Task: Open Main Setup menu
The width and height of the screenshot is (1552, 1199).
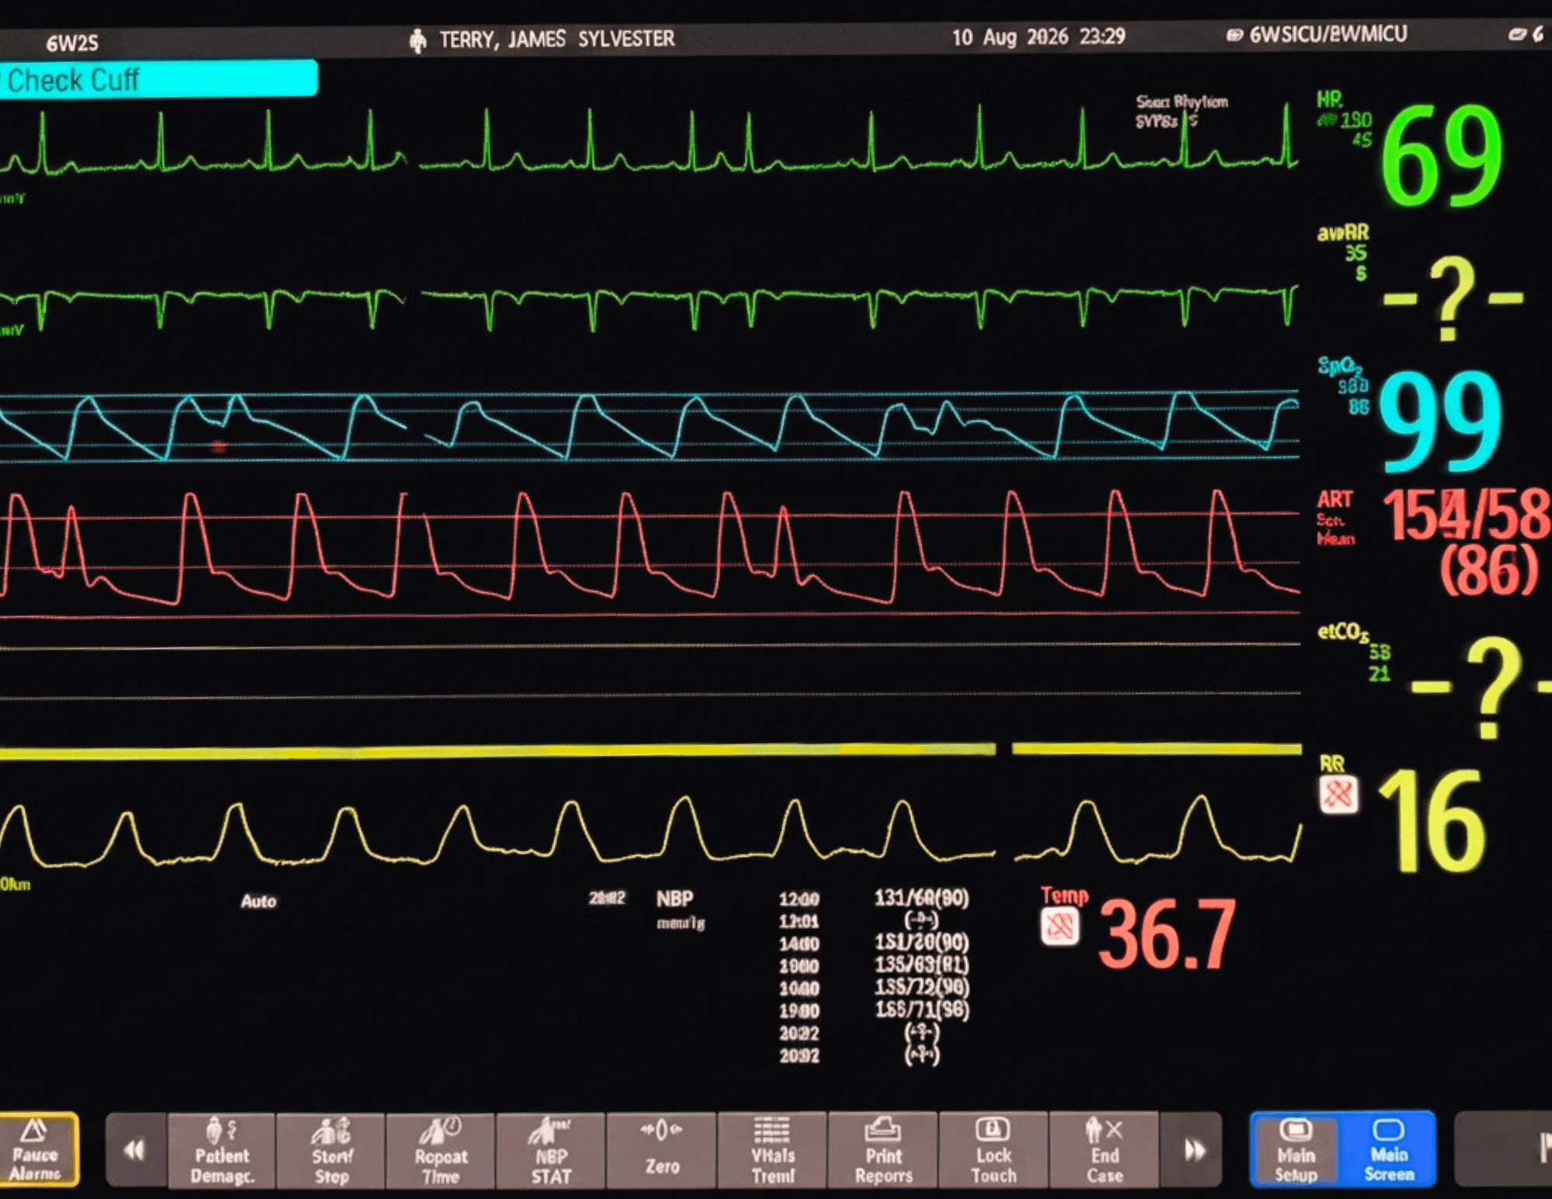Action: pyautogui.click(x=1295, y=1151)
